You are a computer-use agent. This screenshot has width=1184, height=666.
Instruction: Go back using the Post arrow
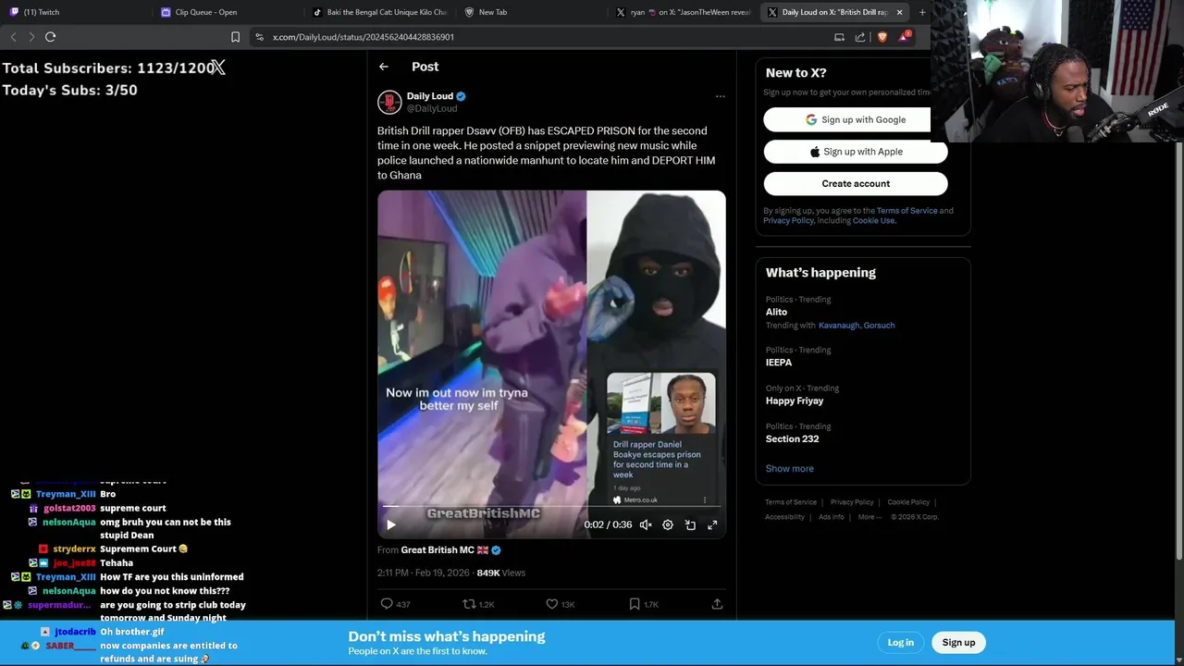pyautogui.click(x=384, y=67)
